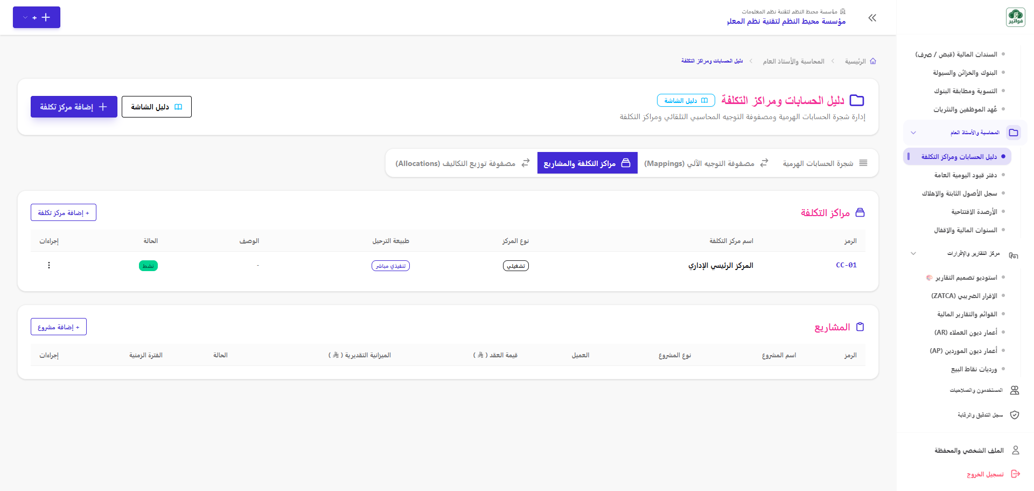1034x491 pixels.
Task: Collapse المحاسبة والأستاذ العام sidebar section
Action: (x=913, y=133)
